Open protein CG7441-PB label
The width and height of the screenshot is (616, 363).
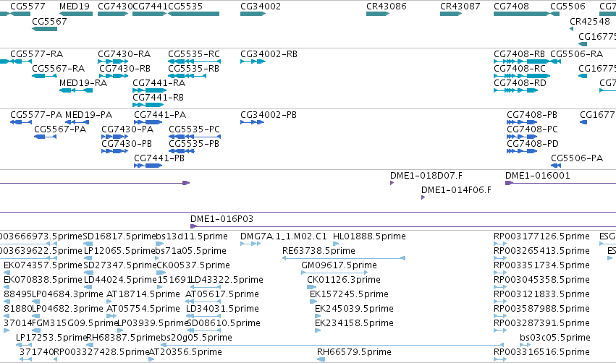pyautogui.click(x=159, y=158)
